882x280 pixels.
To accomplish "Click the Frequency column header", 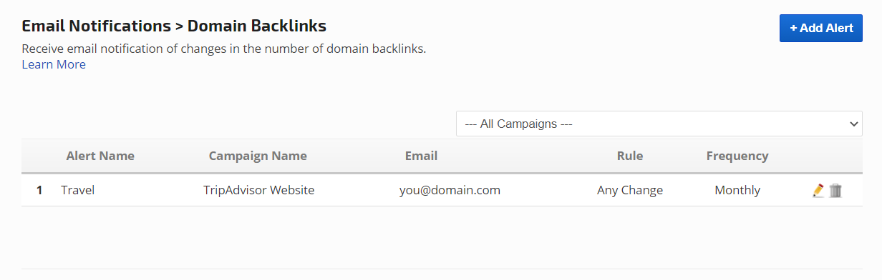I will tap(737, 156).
